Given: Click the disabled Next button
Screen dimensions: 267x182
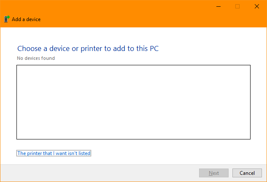Looking at the screenshot, I should (x=214, y=173).
